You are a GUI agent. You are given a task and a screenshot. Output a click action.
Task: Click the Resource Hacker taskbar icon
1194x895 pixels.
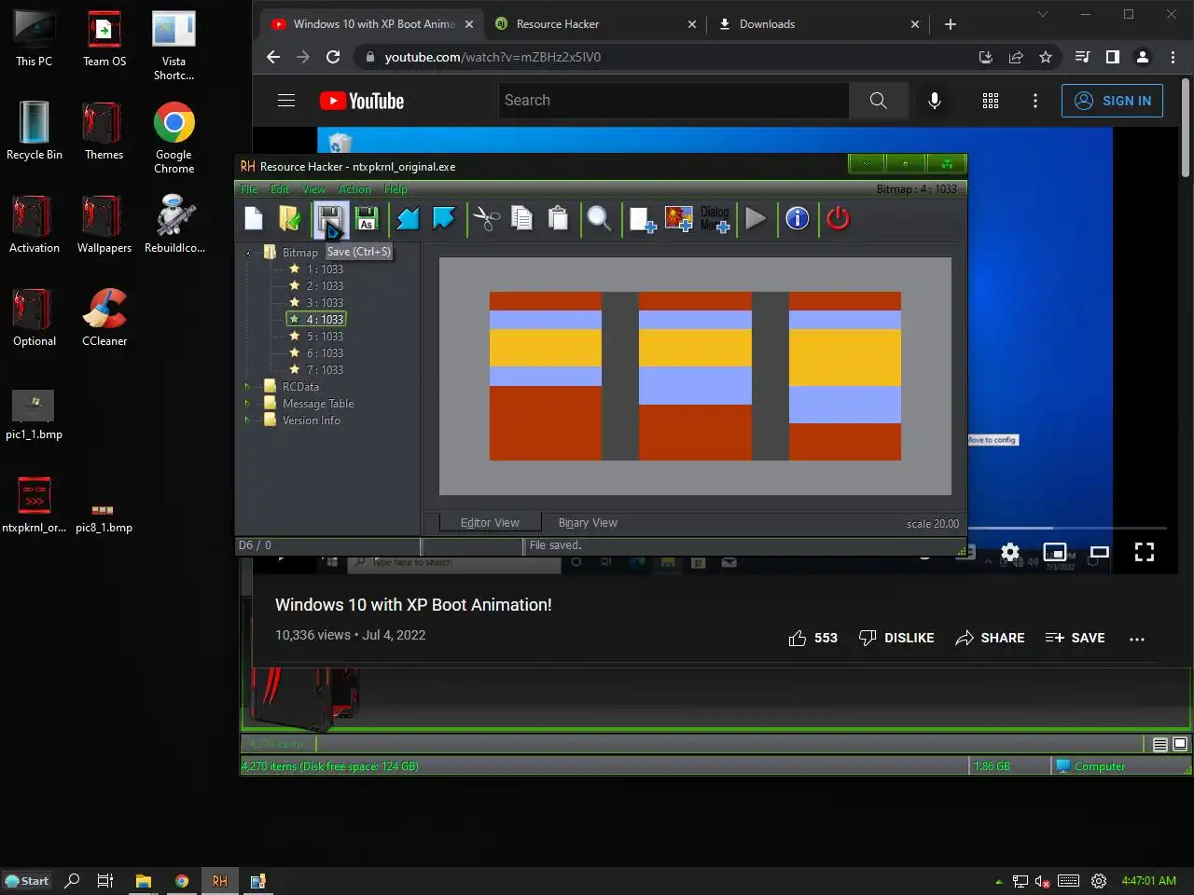pyautogui.click(x=220, y=881)
